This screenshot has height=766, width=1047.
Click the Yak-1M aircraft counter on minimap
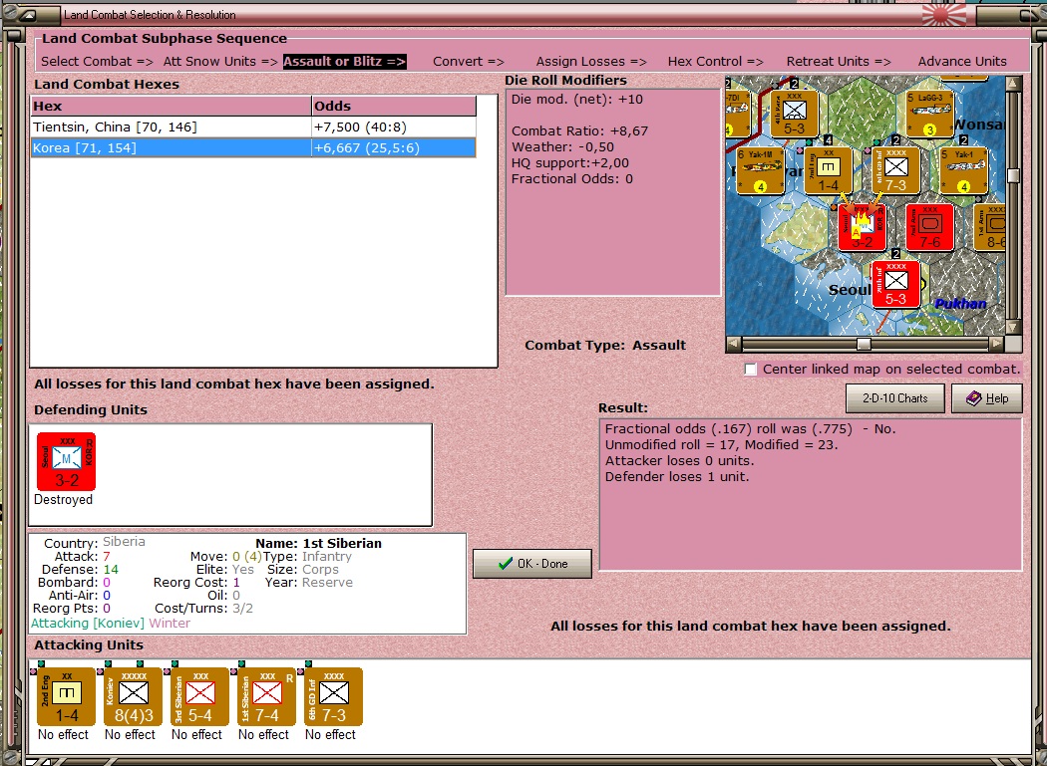coord(761,170)
